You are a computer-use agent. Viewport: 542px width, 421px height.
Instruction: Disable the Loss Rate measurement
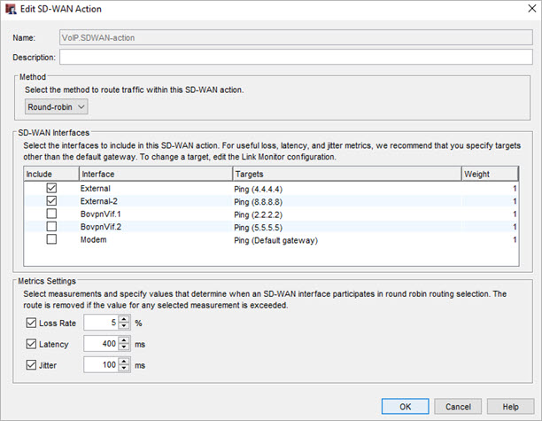pos(32,323)
